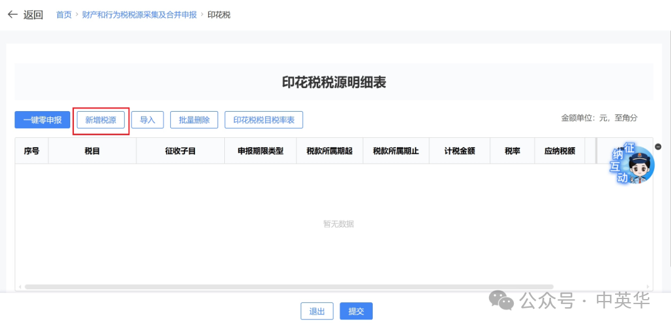Image resolution: width=671 pixels, height=327 pixels.
Task: Go to 首页 in breadcrumb
Action: tap(64, 15)
